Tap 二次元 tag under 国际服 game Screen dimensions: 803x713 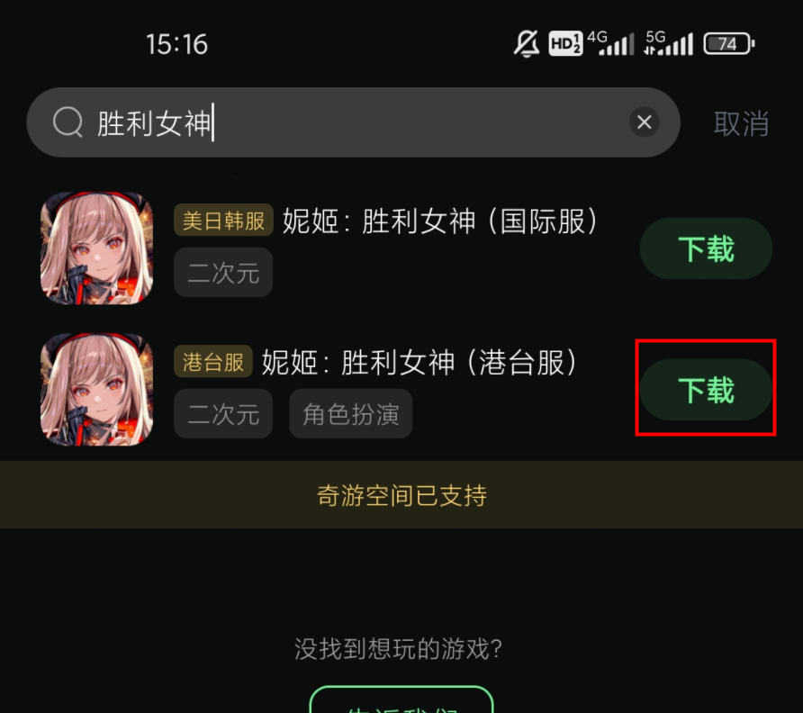tap(223, 272)
